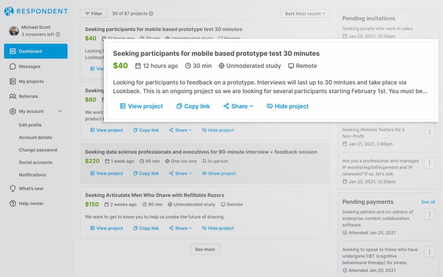Show the hidden data science project
The height and width of the screenshot is (277, 443).
[219, 174]
